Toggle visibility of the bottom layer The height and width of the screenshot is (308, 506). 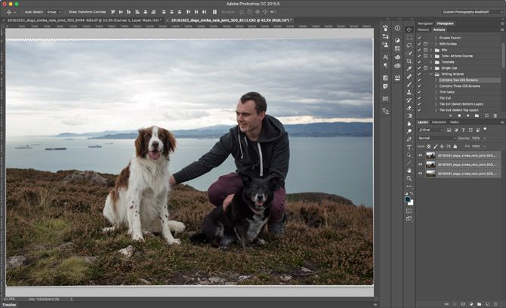pyautogui.click(x=420, y=174)
